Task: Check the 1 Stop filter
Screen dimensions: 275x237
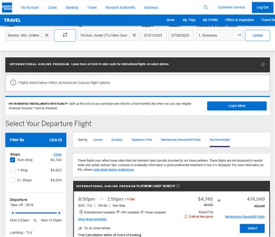Action: [x=13, y=170]
